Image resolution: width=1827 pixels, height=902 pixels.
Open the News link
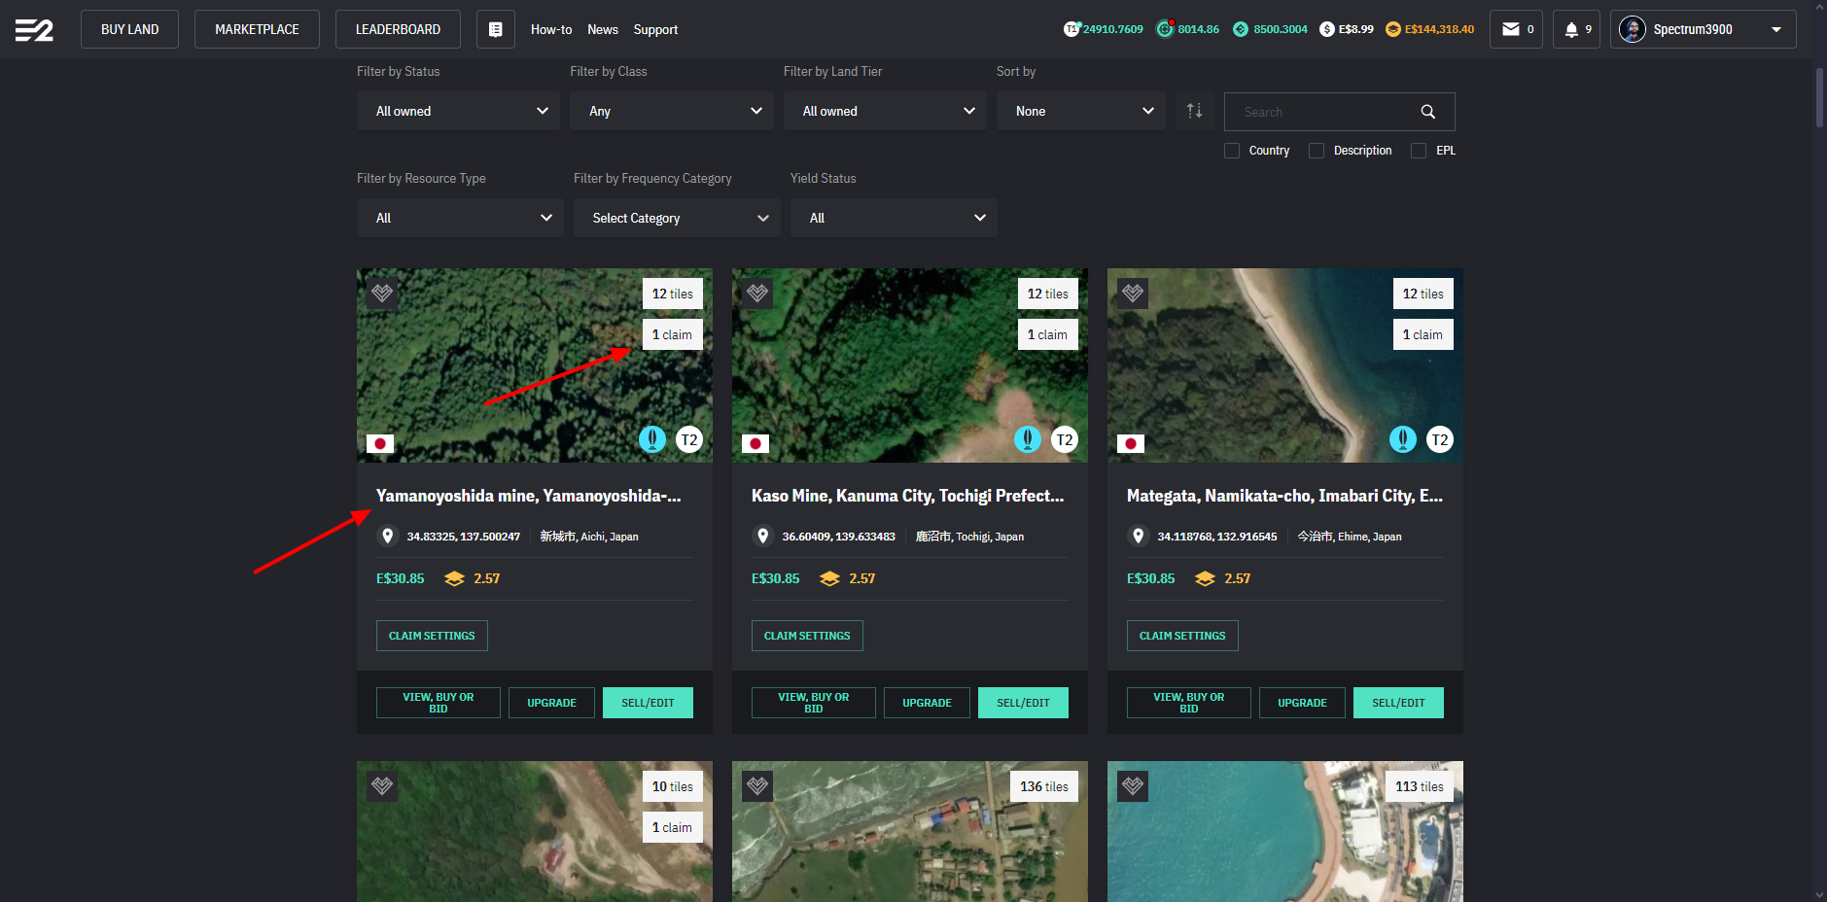coord(603,30)
